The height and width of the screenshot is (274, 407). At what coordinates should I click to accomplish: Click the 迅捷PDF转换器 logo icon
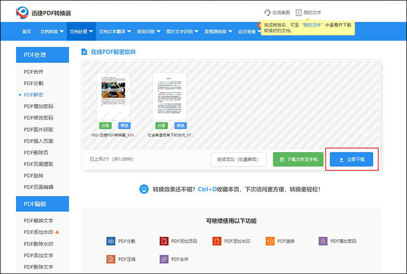22,12
